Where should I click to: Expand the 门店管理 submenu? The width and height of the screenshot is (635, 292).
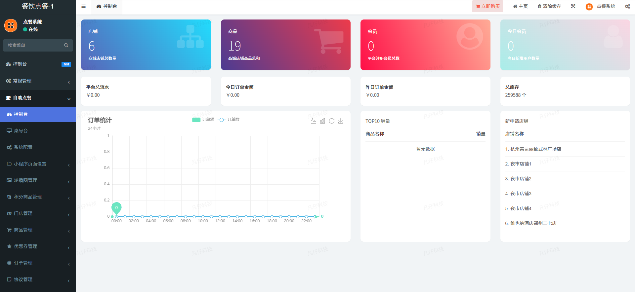pos(38,213)
